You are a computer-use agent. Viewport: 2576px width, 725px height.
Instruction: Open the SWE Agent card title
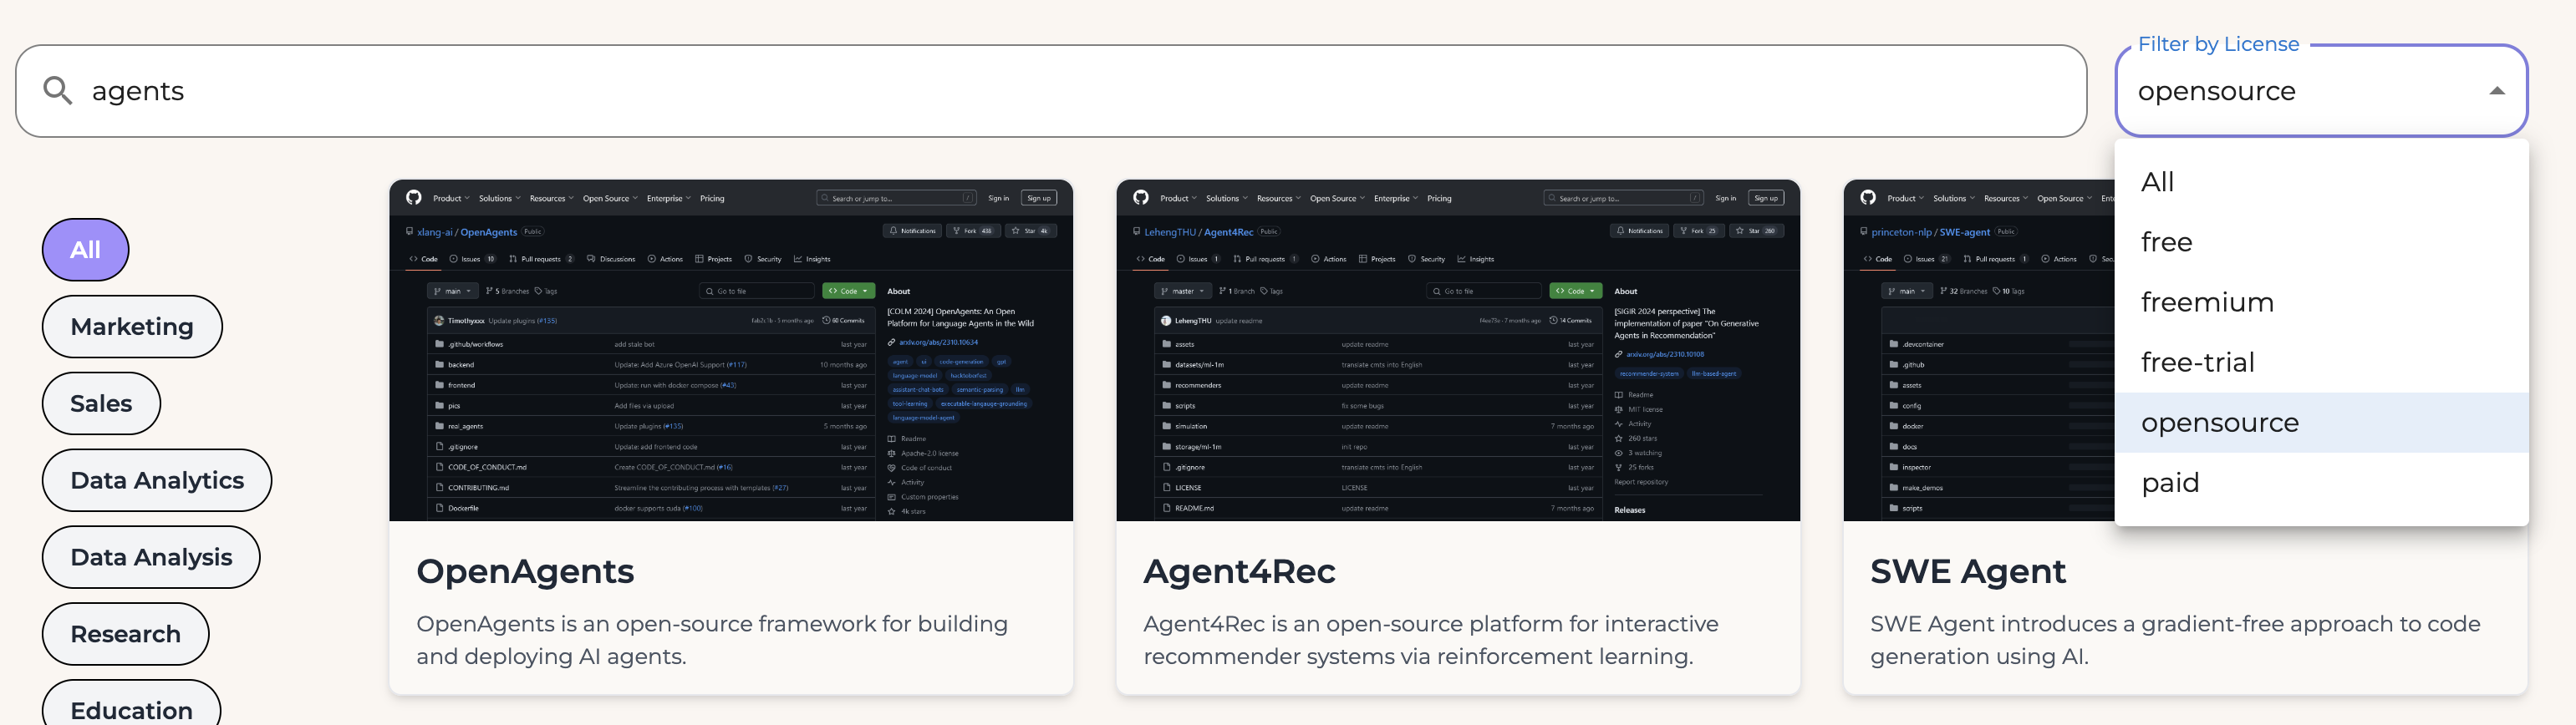pyautogui.click(x=1967, y=572)
